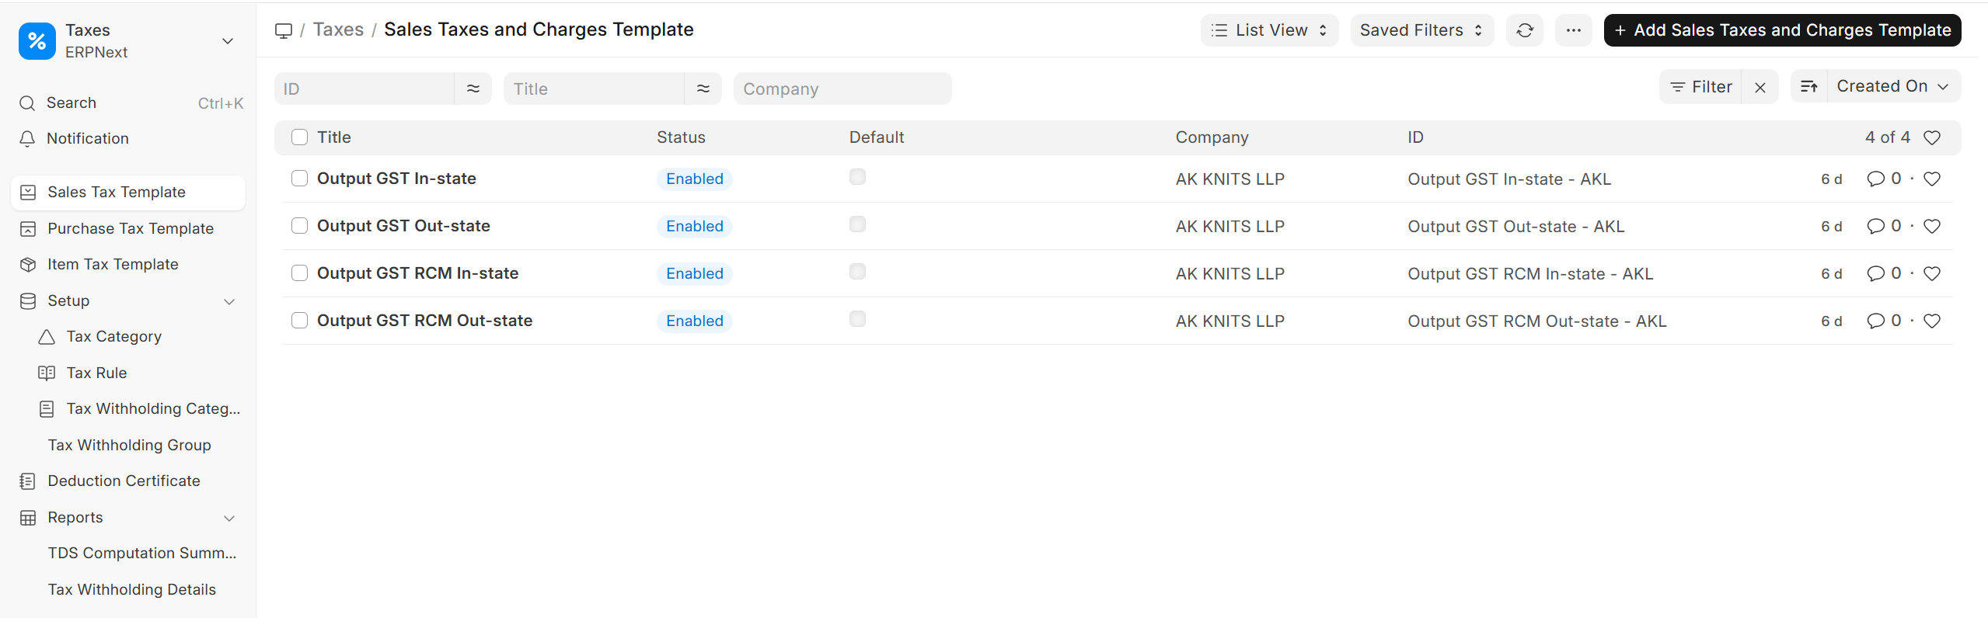This screenshot has height=618, width=1988.
Task: Open the Created On sort dropdown
Action: [1892, 87]
